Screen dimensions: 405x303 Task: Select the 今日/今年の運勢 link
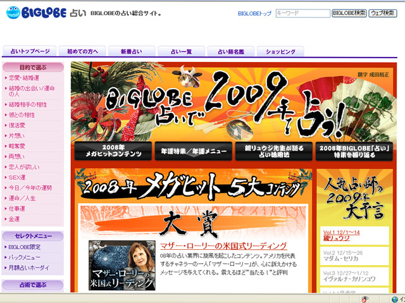coord(30,188)
